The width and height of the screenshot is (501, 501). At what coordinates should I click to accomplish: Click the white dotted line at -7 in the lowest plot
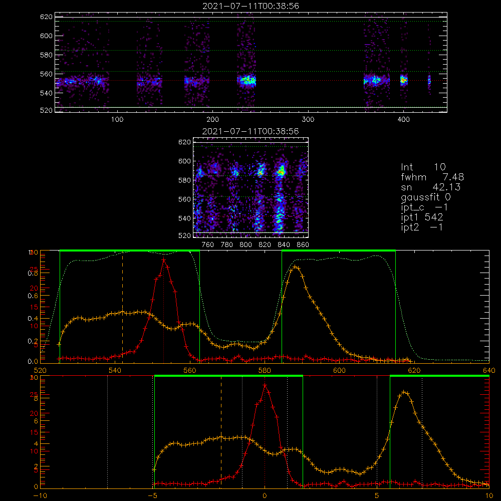click(107, 432)
